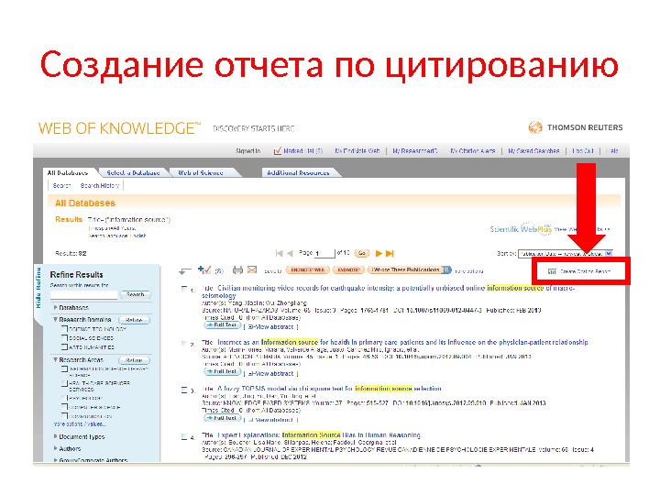Click the page number input field

(324, 253)
